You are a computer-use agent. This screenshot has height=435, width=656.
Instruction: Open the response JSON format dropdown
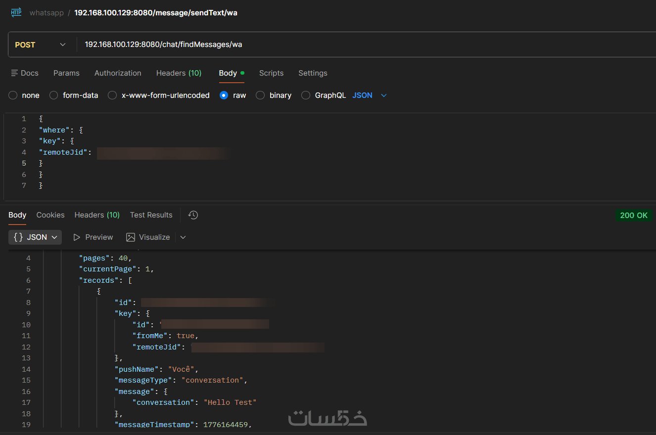point(35,237)
